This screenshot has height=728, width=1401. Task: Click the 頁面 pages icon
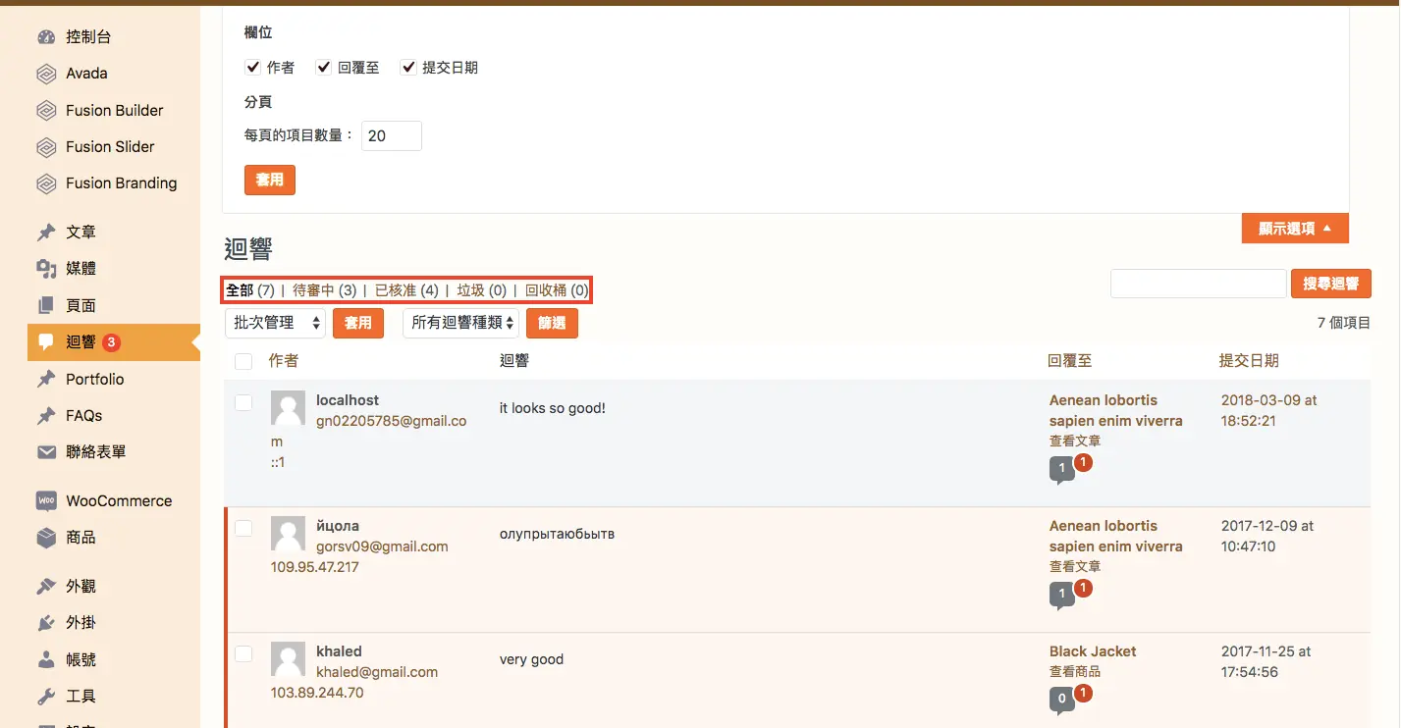[x=46, y=306]
